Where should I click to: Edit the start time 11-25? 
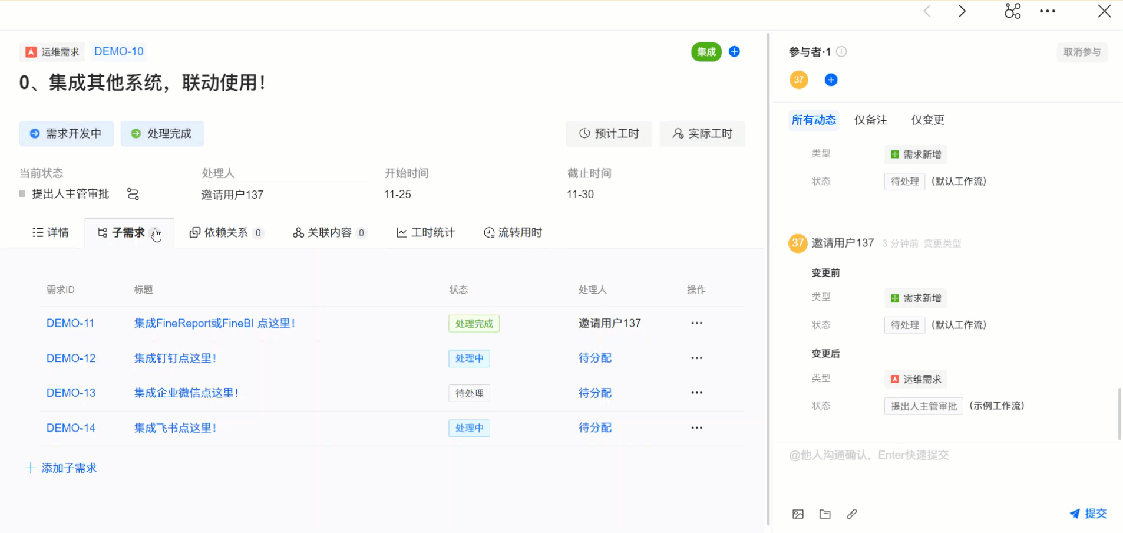coord(398,195)
